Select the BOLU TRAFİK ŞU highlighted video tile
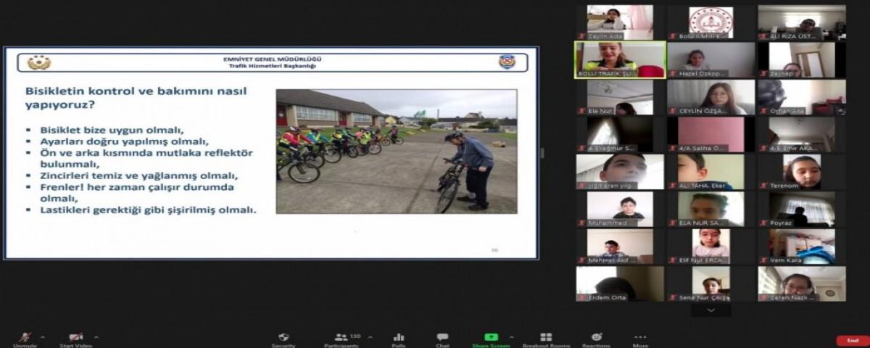The image size is (870, 348). [620, 59]
